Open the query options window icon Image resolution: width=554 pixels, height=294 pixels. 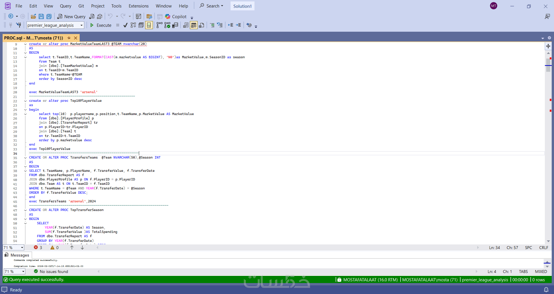(x=141, y=25)
